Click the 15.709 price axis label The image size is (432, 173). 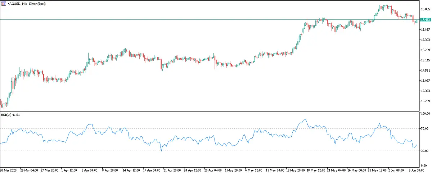click(x=426, y=50)
